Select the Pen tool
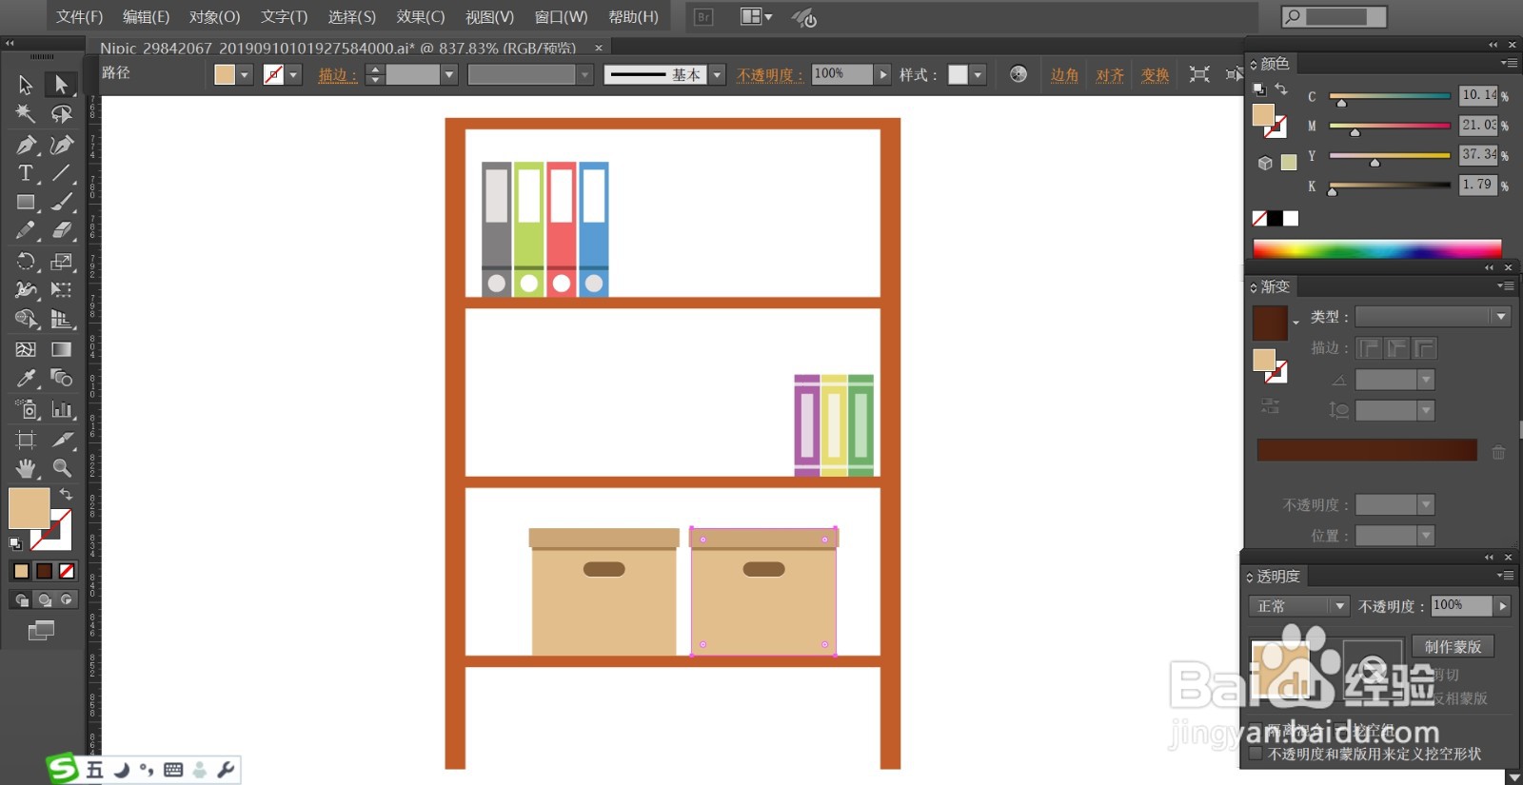 [x=26, y=145]
